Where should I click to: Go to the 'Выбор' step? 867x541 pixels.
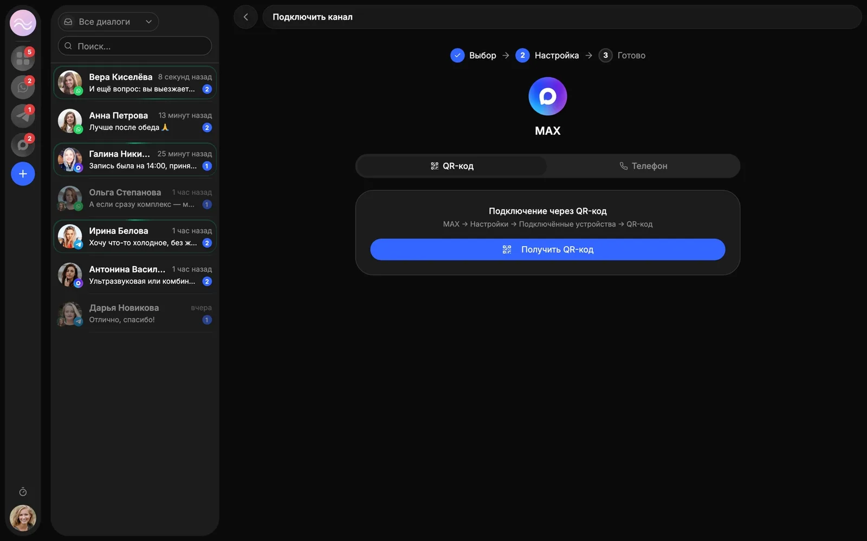pyautogui.click(x=473, y=55)
